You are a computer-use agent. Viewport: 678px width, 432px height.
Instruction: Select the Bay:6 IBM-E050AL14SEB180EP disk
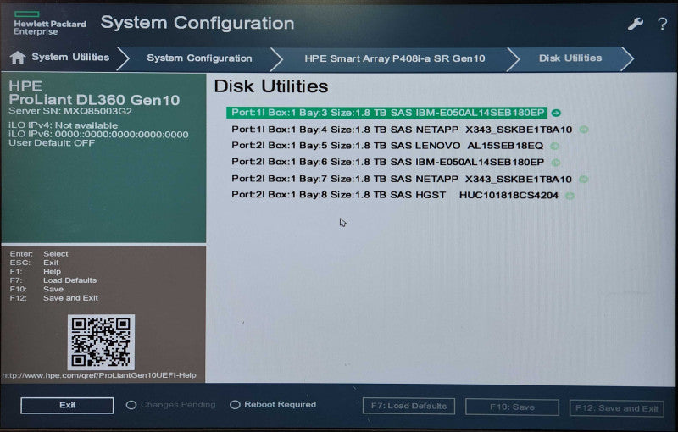[x=387, y=162]
